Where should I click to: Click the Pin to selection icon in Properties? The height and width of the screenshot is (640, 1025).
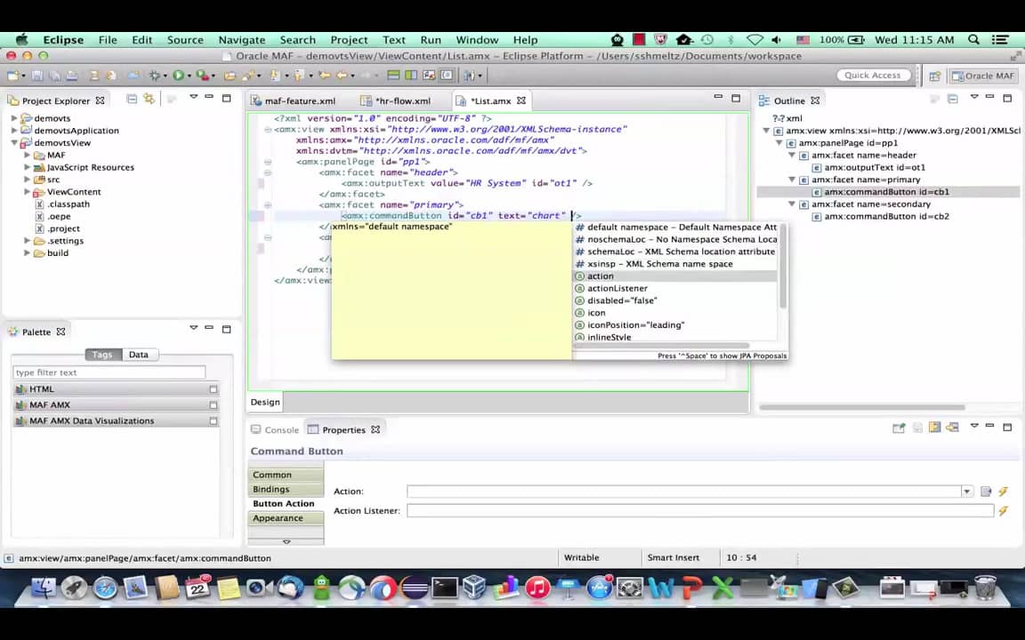(899, 428)
